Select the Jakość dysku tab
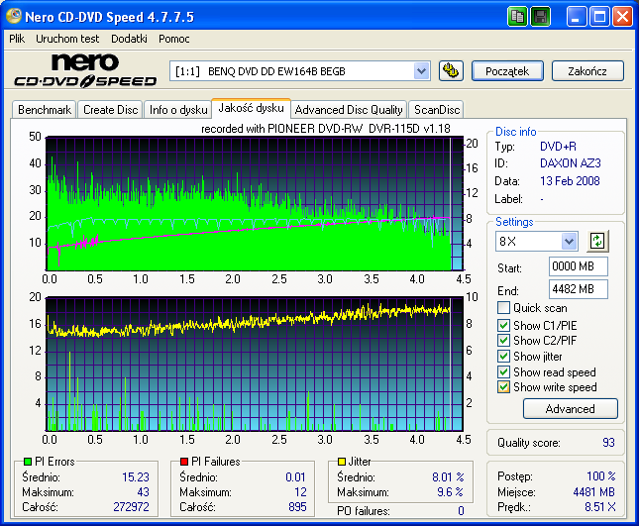The image size is (639, 526). [x=251, y=108]
